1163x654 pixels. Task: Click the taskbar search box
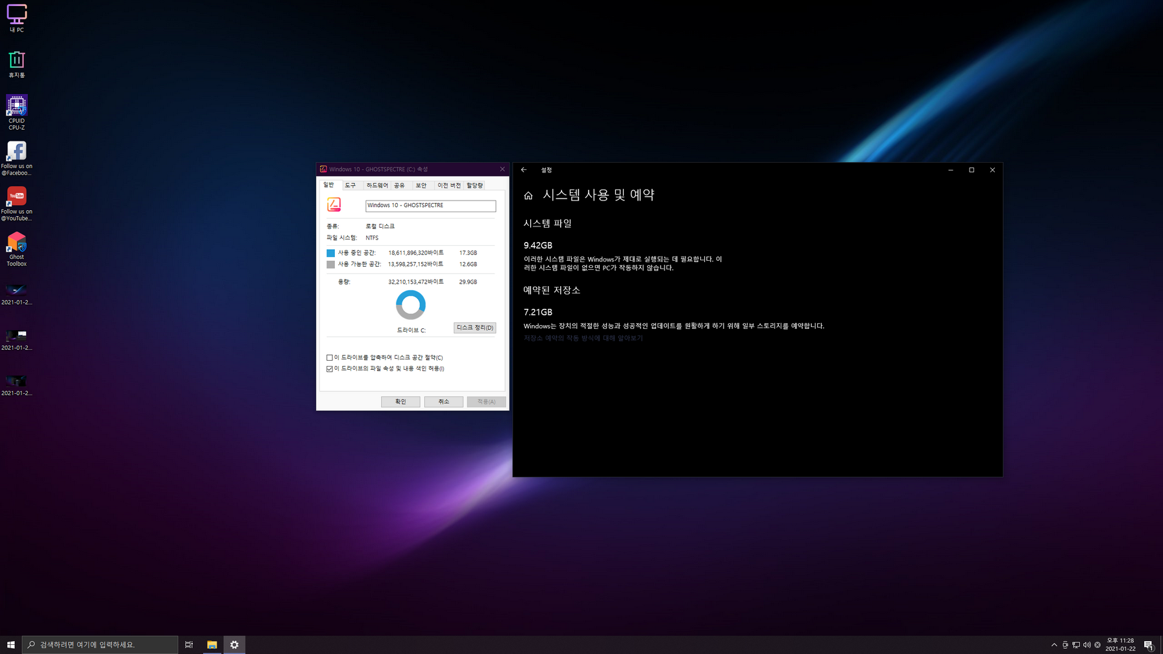[x=100, y=644]
